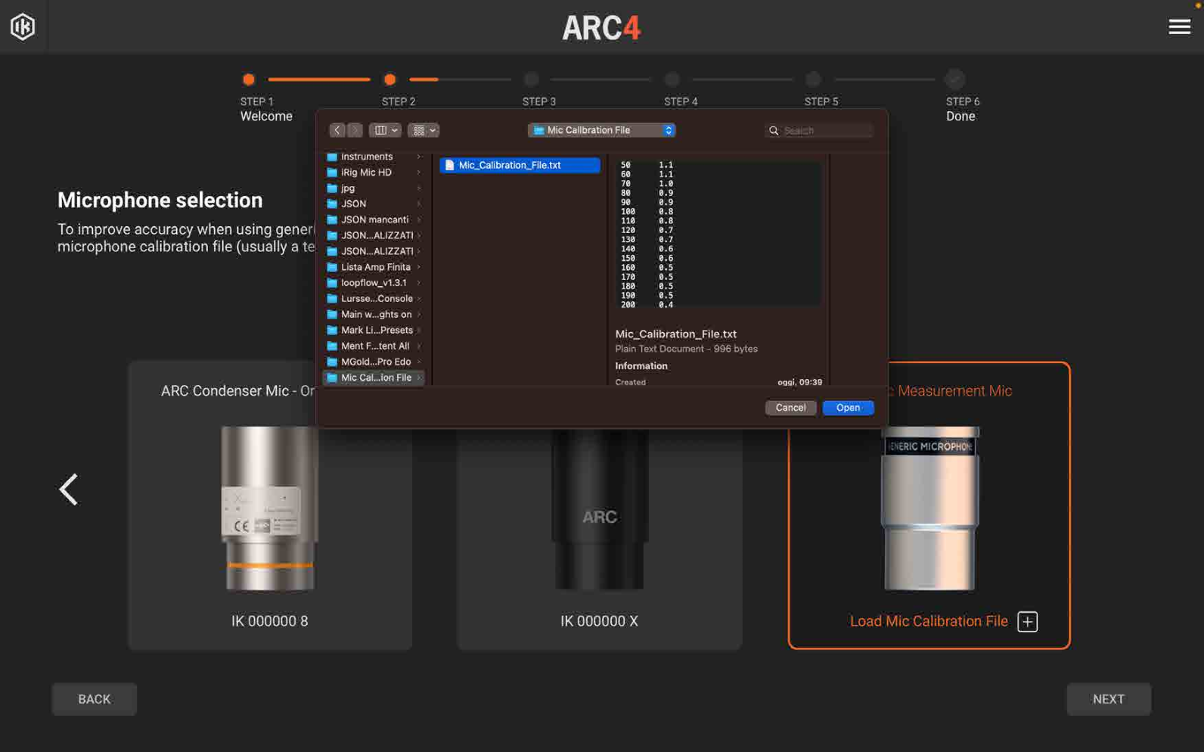Select the loopflow_v1.3.1 folder
The image size is (1204, 752).
(374, 283)
